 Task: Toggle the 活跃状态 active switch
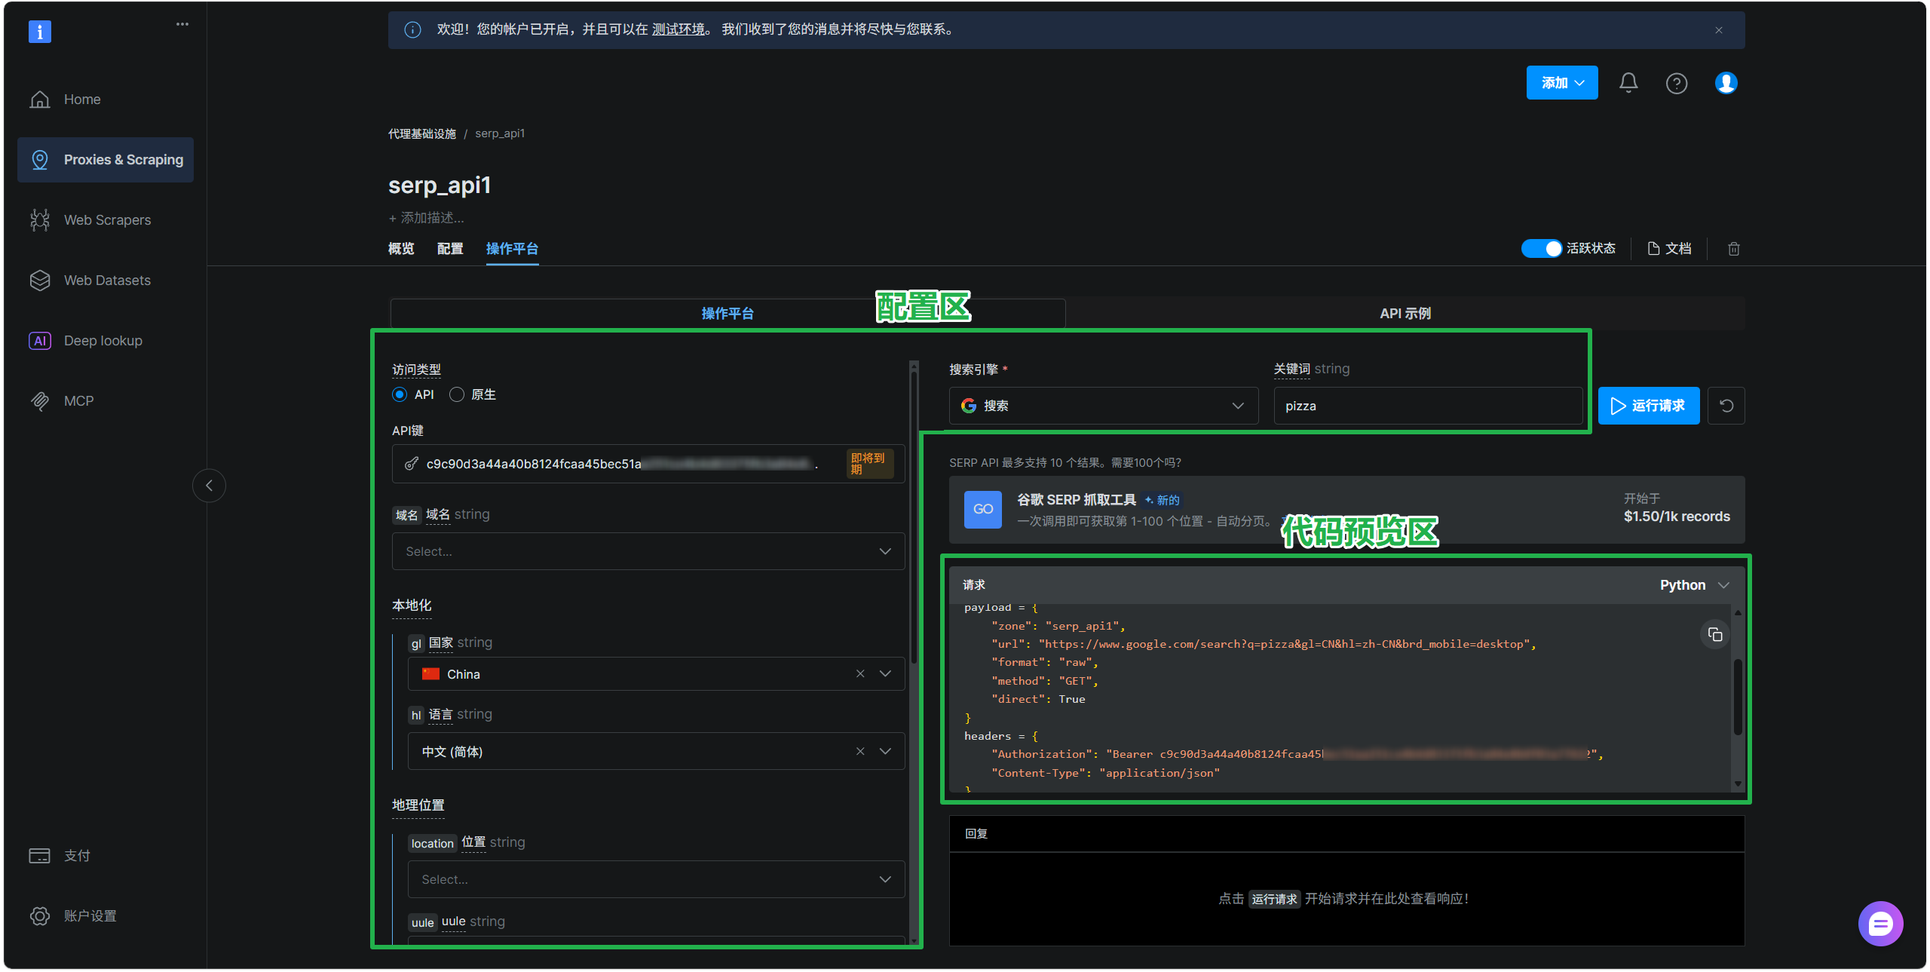click(x=1540, y=249)
